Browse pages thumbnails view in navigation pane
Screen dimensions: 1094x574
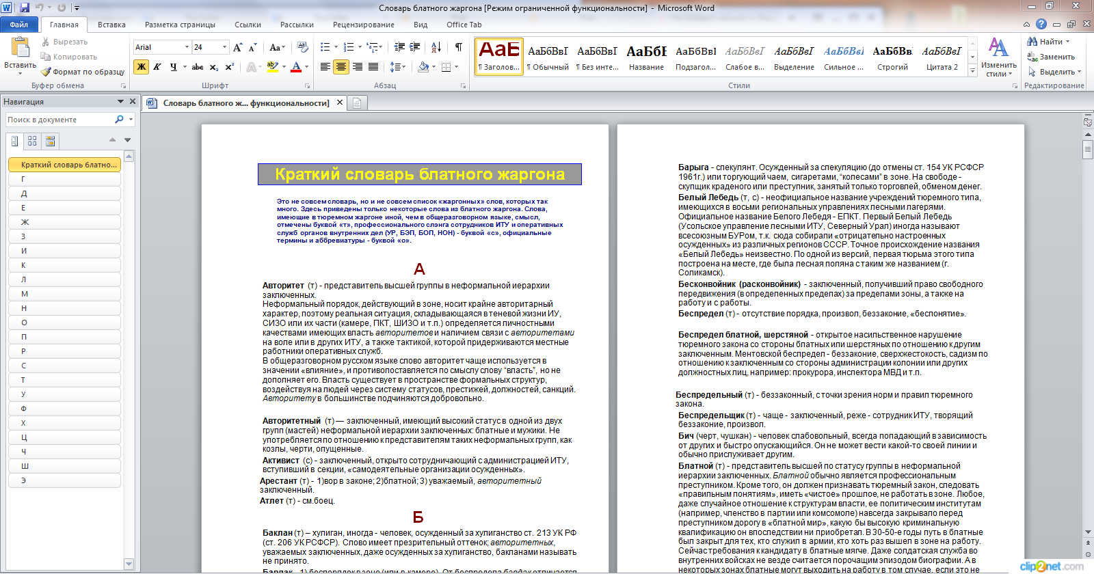click(x=32, y=141)
